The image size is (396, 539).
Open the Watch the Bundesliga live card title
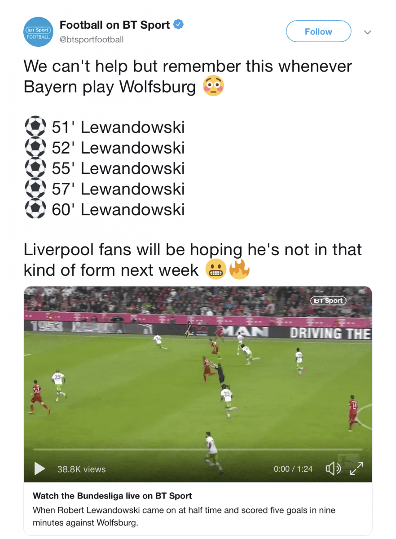point(112,496)
